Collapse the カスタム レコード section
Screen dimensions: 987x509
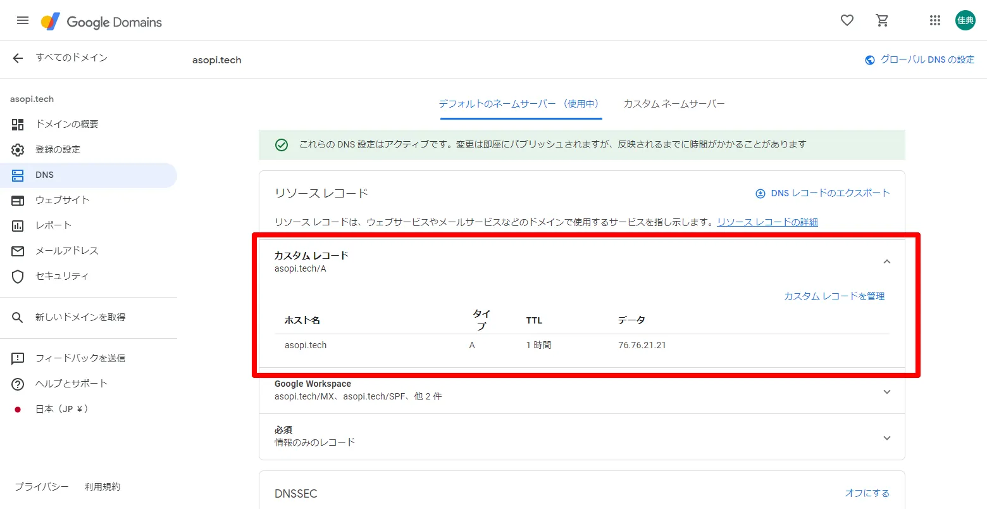point(886,261)
